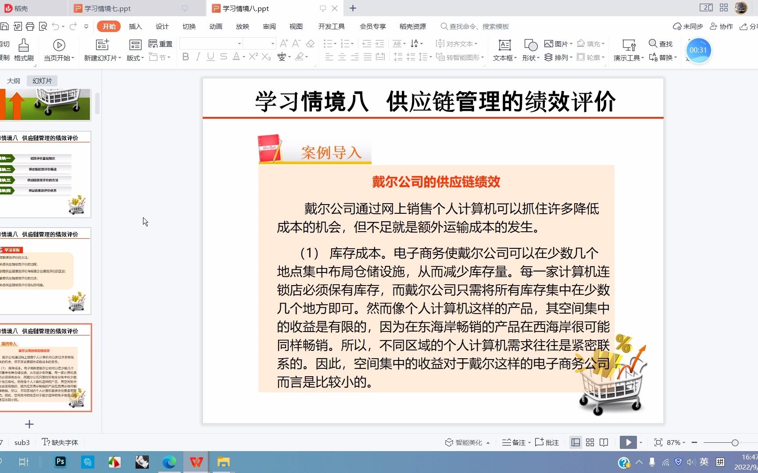This screenshot has width=758, height=473.
Task: Click the Undo arrow
Action: pyautogui.click(x=55, y=26)
